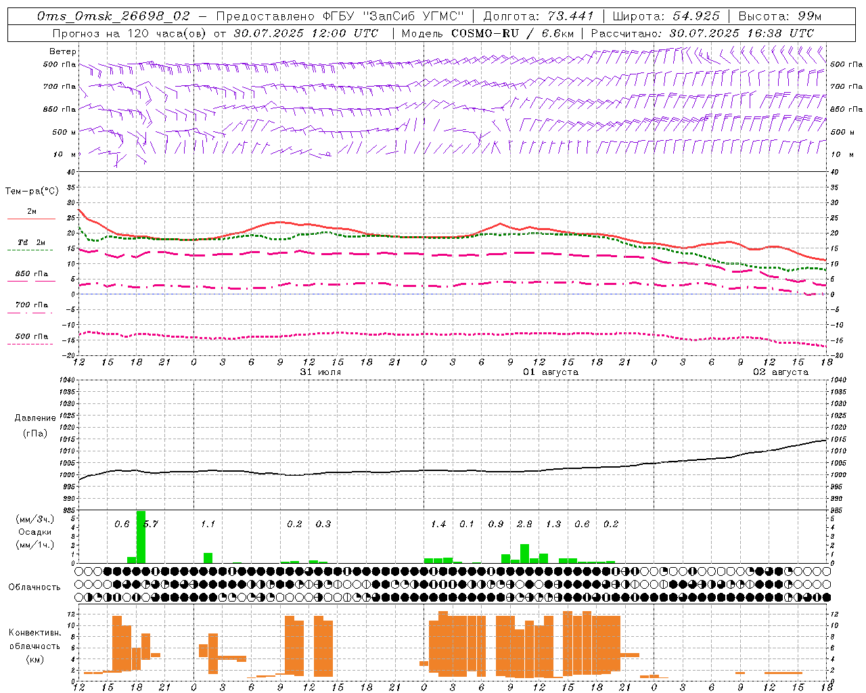Click the (гПа) unit label under Давление

pos(35,434)
